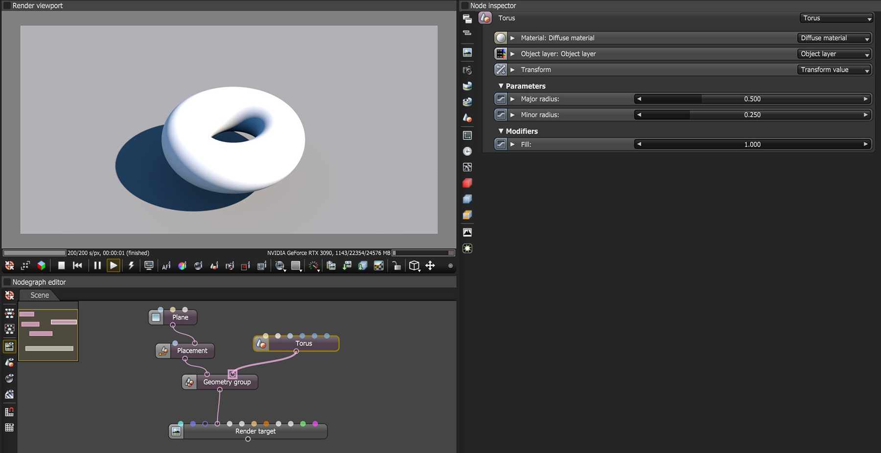Click the monitor viewport resolution icon
Screen dimensions: 881x453
149,265
